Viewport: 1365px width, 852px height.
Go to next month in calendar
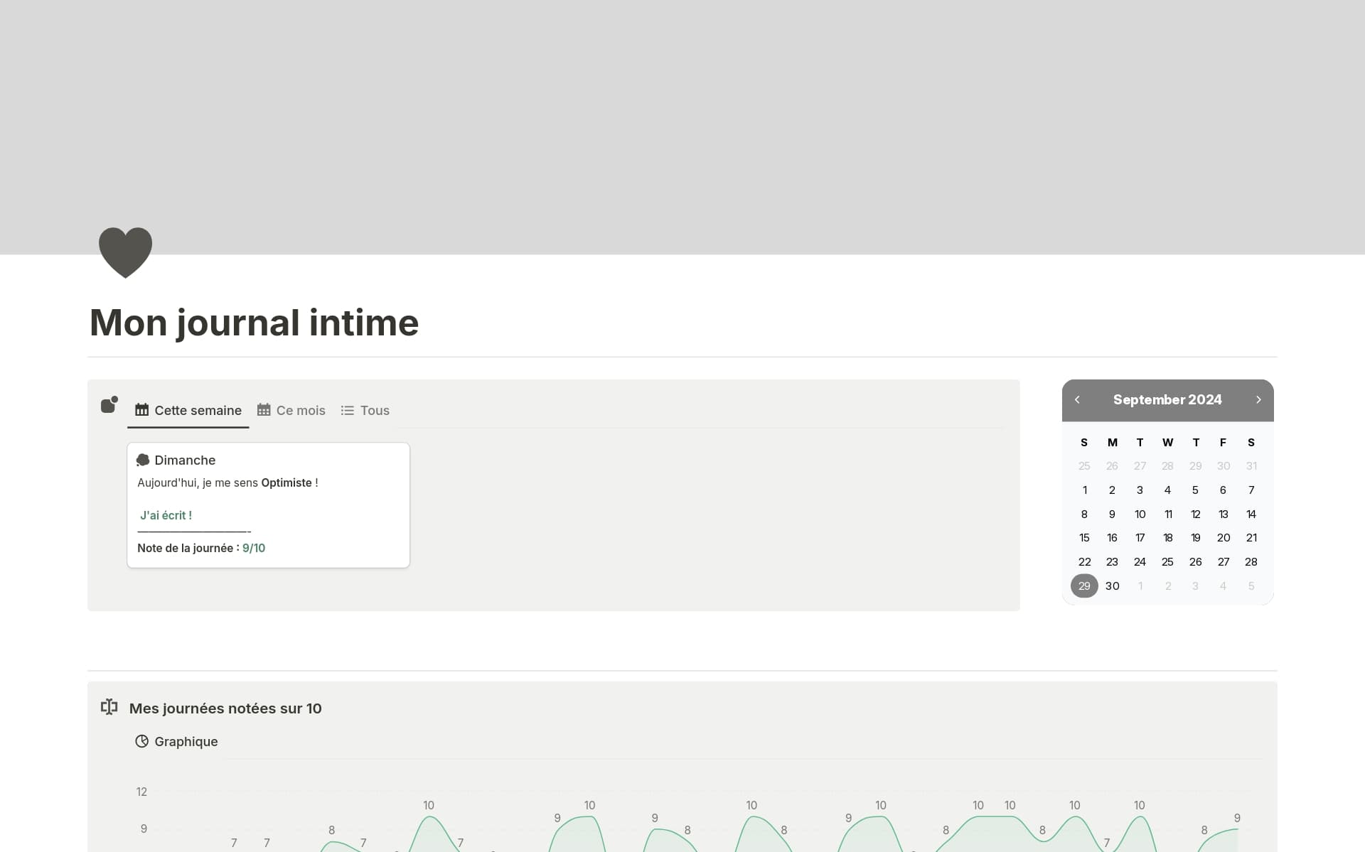(1258, 400)
